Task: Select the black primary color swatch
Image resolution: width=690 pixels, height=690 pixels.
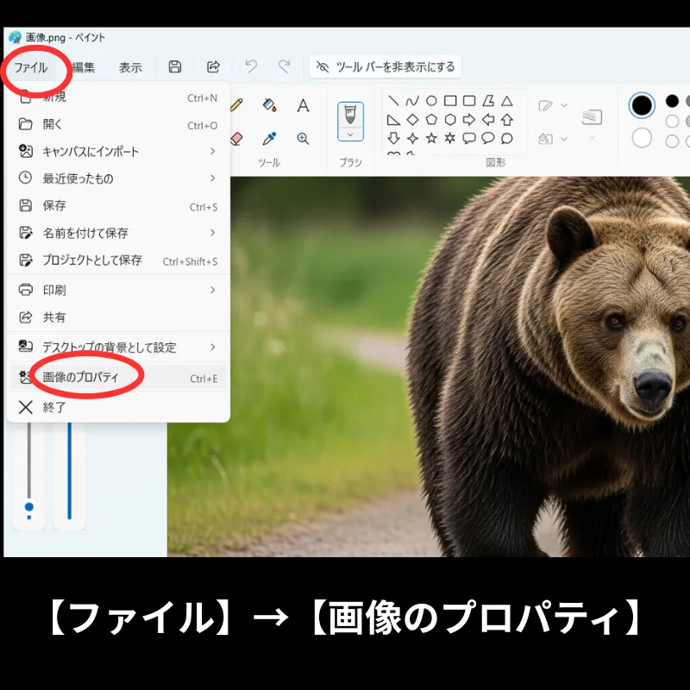Action: coord(642,105)
